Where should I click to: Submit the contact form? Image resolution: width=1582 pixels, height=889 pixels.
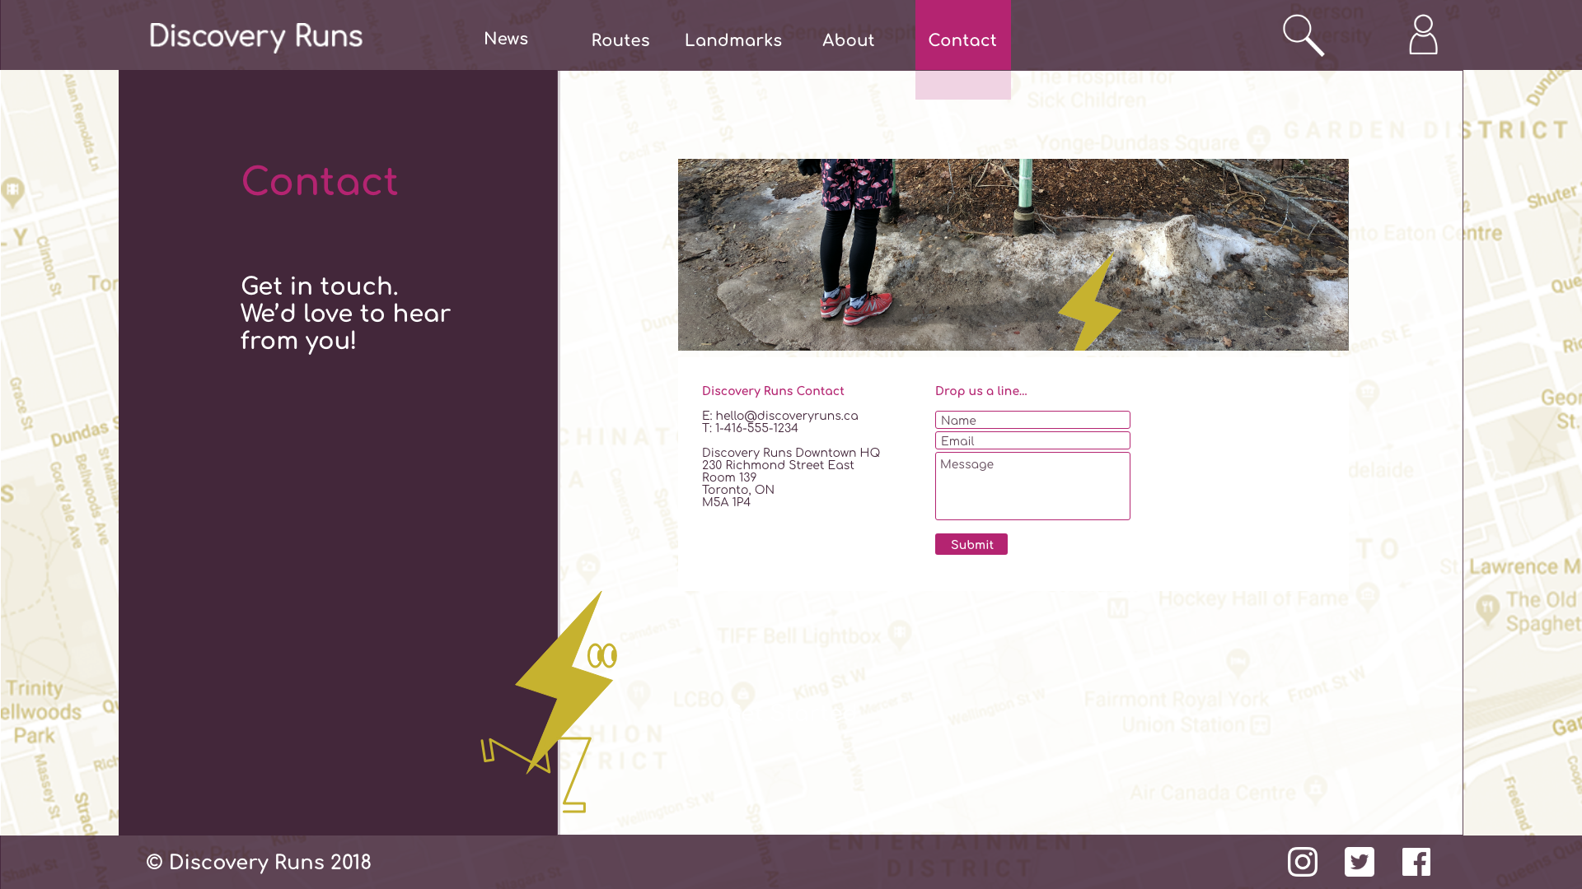(x=971, y=544)
